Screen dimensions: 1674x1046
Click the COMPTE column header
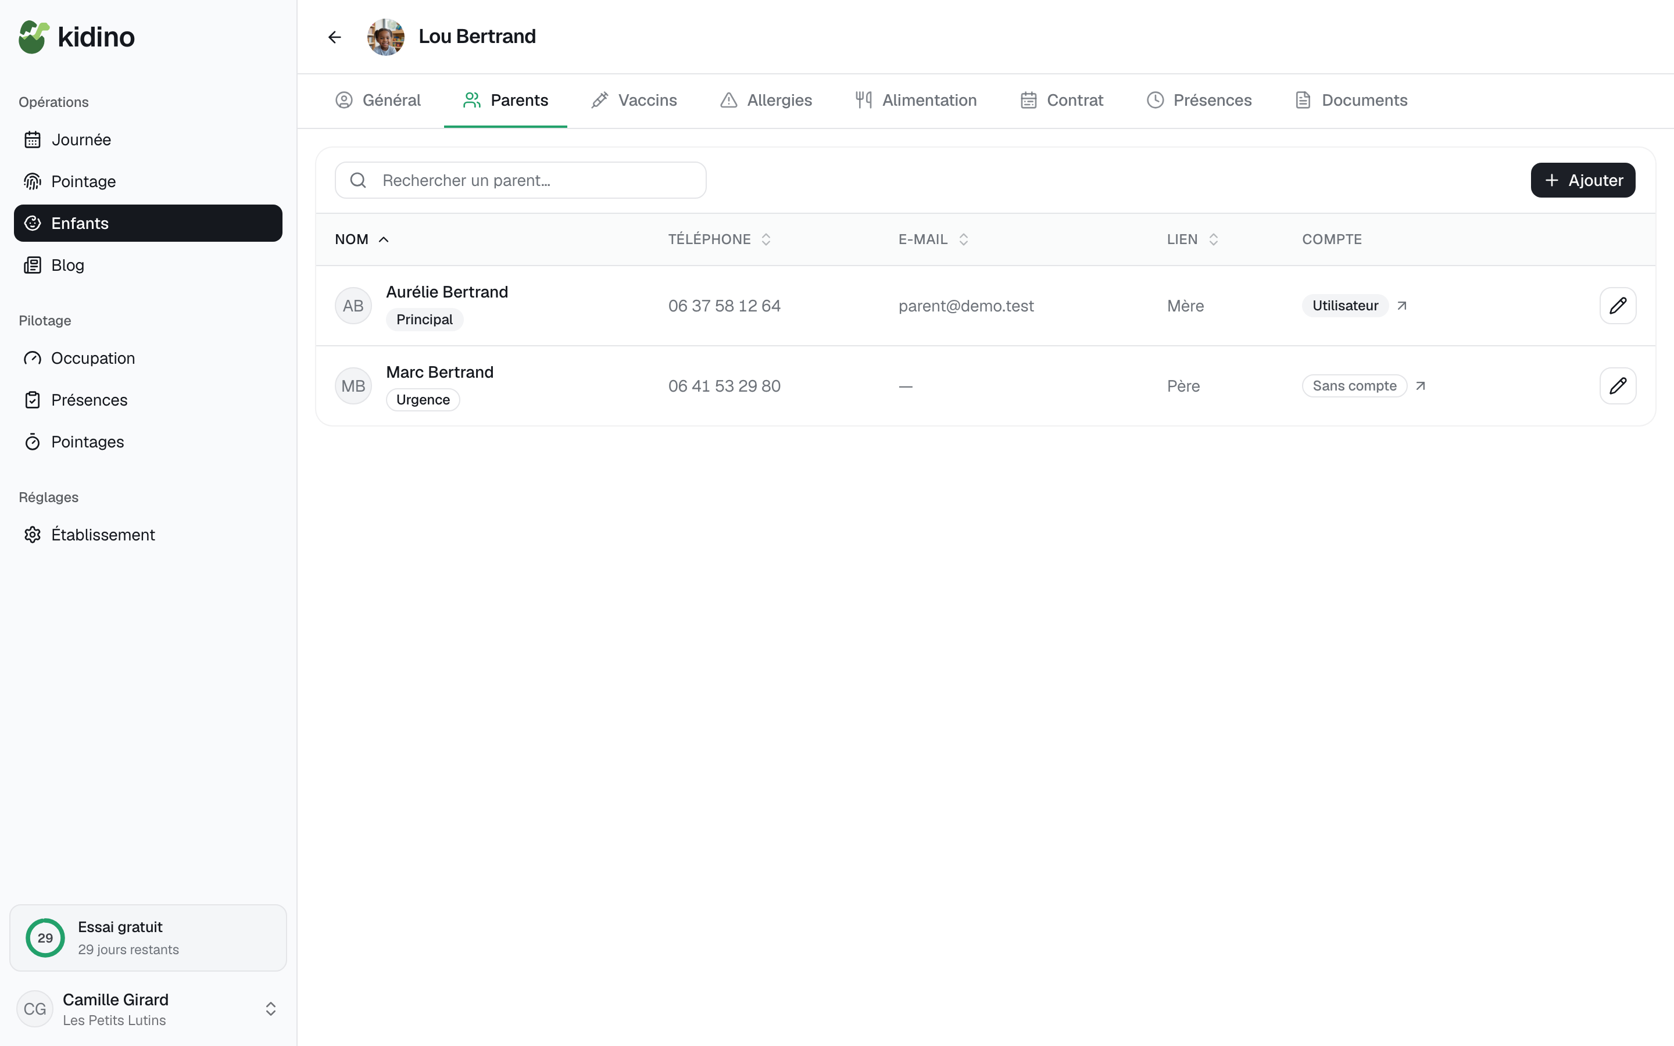coord(1332,239)
